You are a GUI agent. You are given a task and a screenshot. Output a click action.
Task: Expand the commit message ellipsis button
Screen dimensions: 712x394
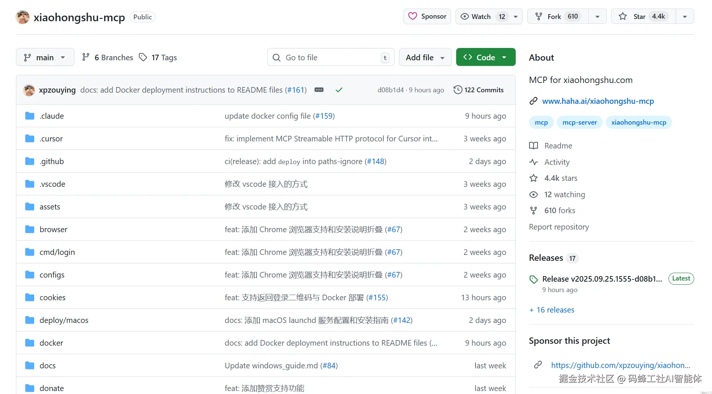pyautogui.click(x=319, y=90)
